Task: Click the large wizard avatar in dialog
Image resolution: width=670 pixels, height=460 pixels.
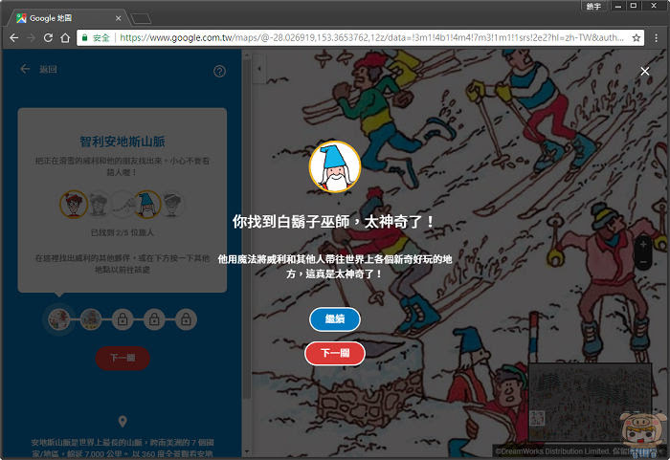Action: (x=335, y=167)
